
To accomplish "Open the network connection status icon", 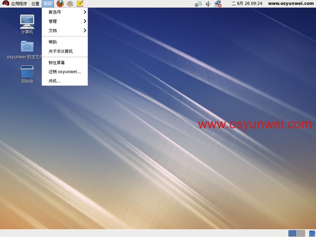I will (x=218, y=3).
